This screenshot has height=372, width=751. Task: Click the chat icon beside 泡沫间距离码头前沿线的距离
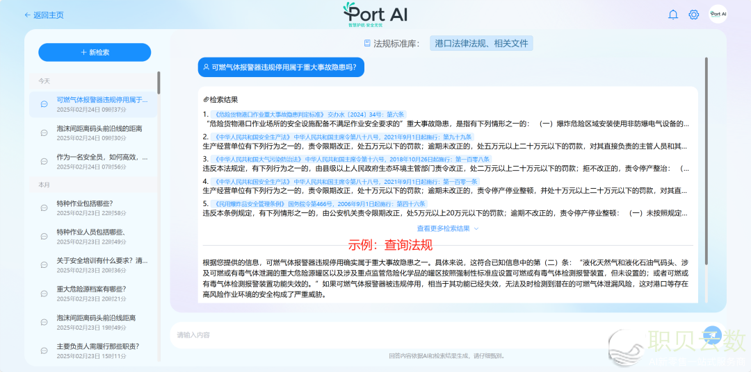pyautogui.click(x=44, y=133)
